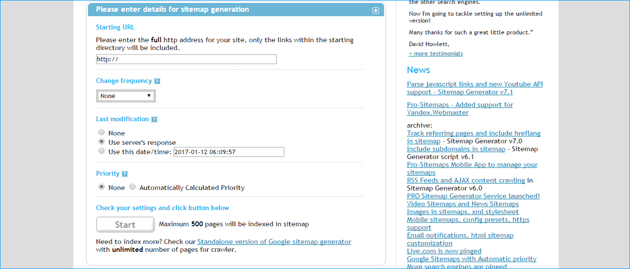Image resolution: width=630 pixels, height=269 pixels.
Task: Click the date/time text field
Action: (x=228, y=152)
